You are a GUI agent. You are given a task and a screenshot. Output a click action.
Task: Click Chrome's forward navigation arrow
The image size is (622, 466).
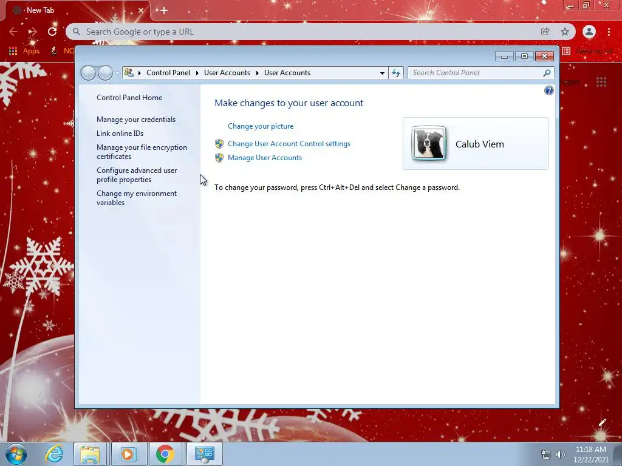click(33, 32)
